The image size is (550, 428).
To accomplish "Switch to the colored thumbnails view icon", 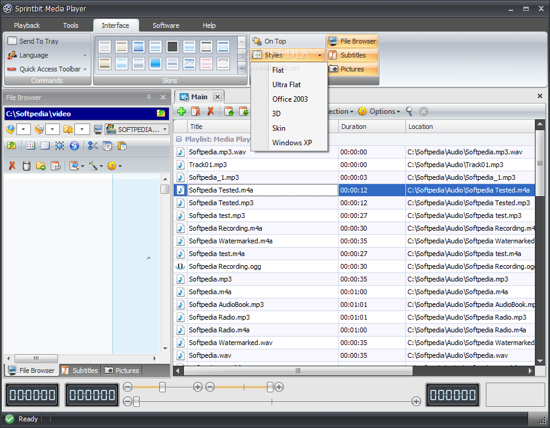I will click(x=30, y=145).
